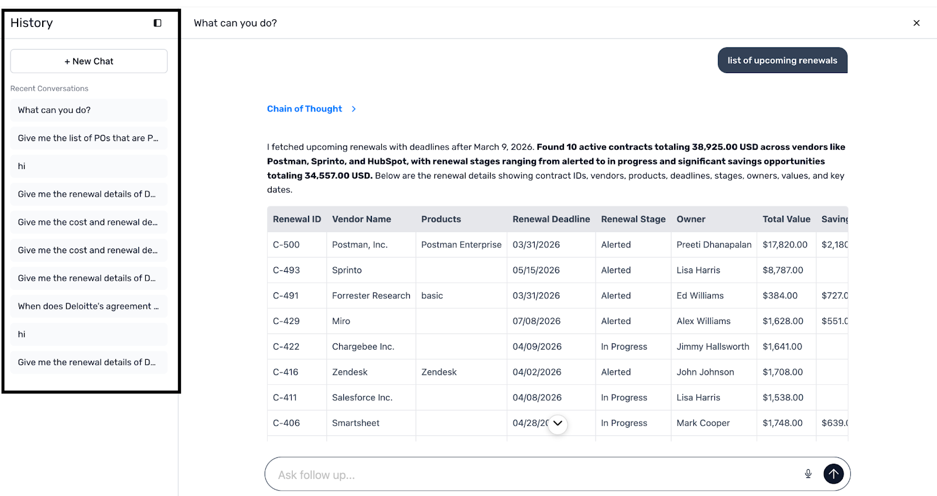Open "Give me the list of POs" conversation

pyautogui.click(x=89, y=138)
